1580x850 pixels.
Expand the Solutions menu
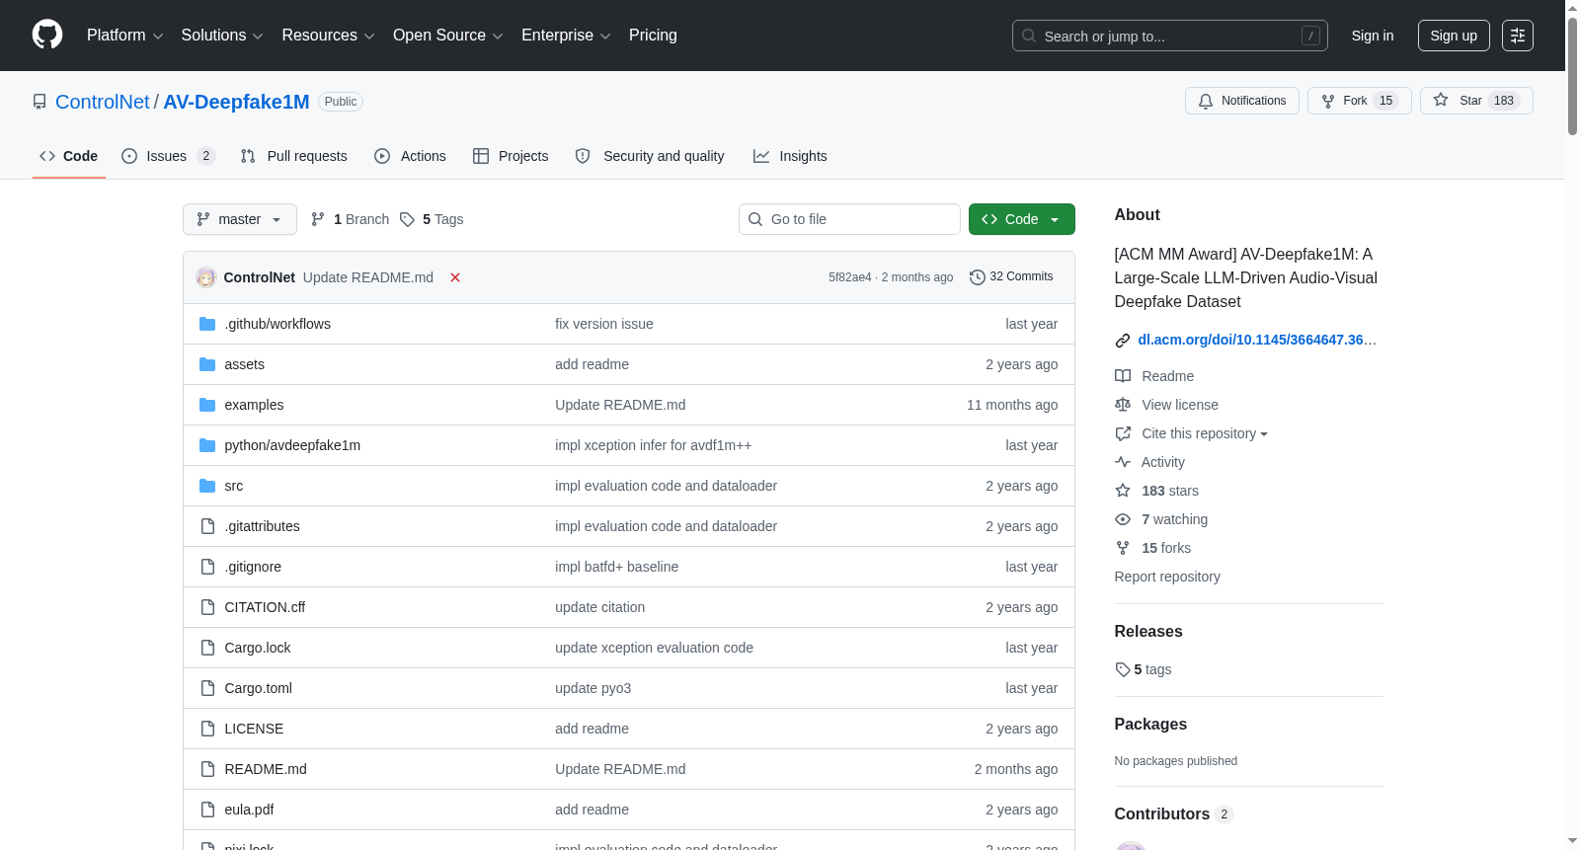point(222,36)
